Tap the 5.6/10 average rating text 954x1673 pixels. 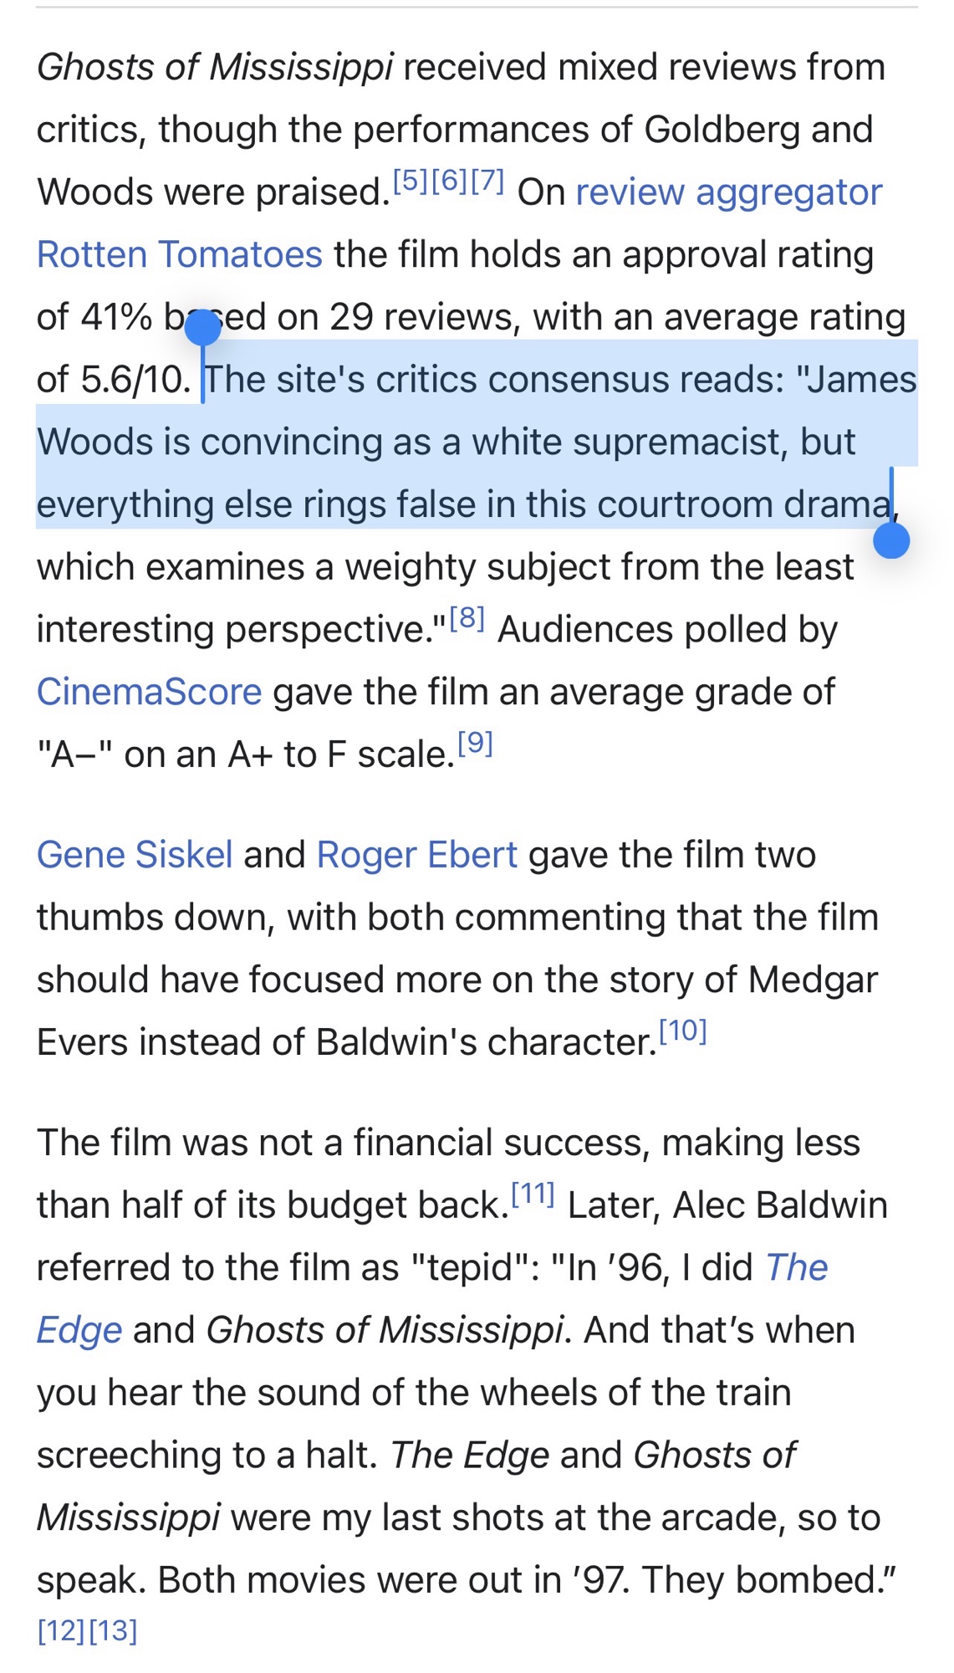point(135,381)
